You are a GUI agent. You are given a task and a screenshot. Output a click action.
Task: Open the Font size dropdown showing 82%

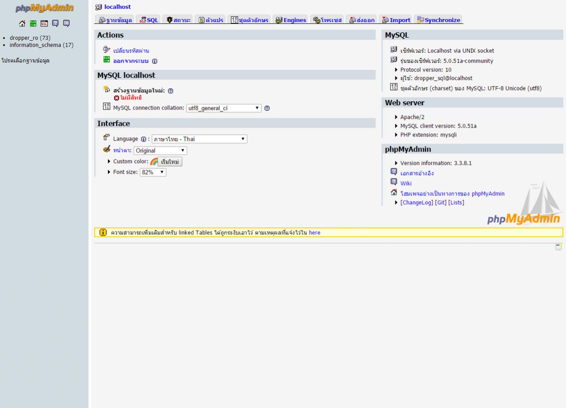tap(153, 172)
